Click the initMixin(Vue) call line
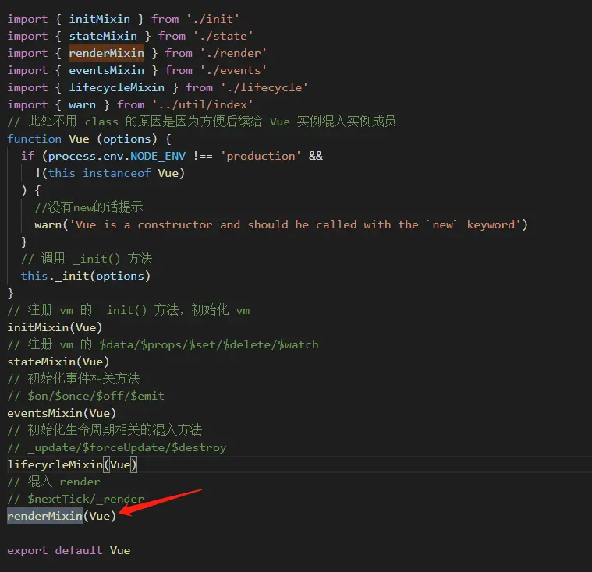This screenshot has height=572, width=592. tap(55, 327)
